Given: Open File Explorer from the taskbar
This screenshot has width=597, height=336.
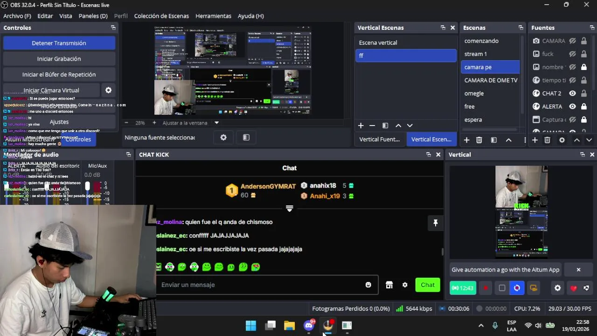Looking at the screenshot, I should pos(290,325).
